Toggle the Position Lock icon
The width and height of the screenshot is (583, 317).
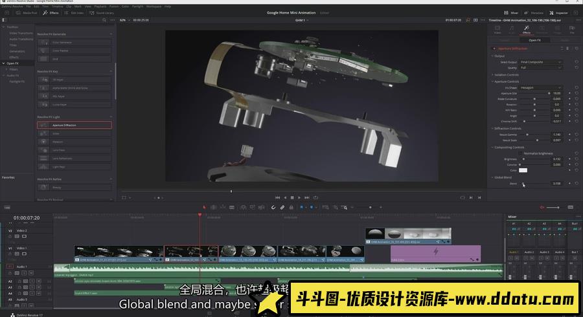point(291,208)
